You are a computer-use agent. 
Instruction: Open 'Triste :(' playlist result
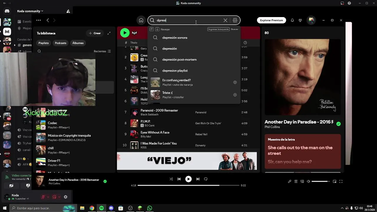pyautogui.click(x=194, y=95)
